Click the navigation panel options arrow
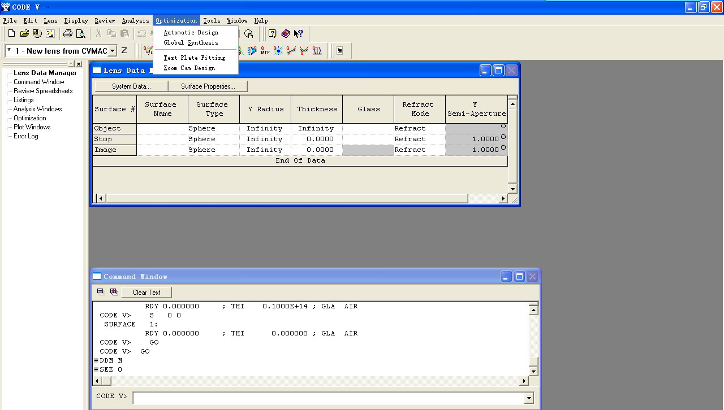This screenshot has height=410, width=724. 71,64
